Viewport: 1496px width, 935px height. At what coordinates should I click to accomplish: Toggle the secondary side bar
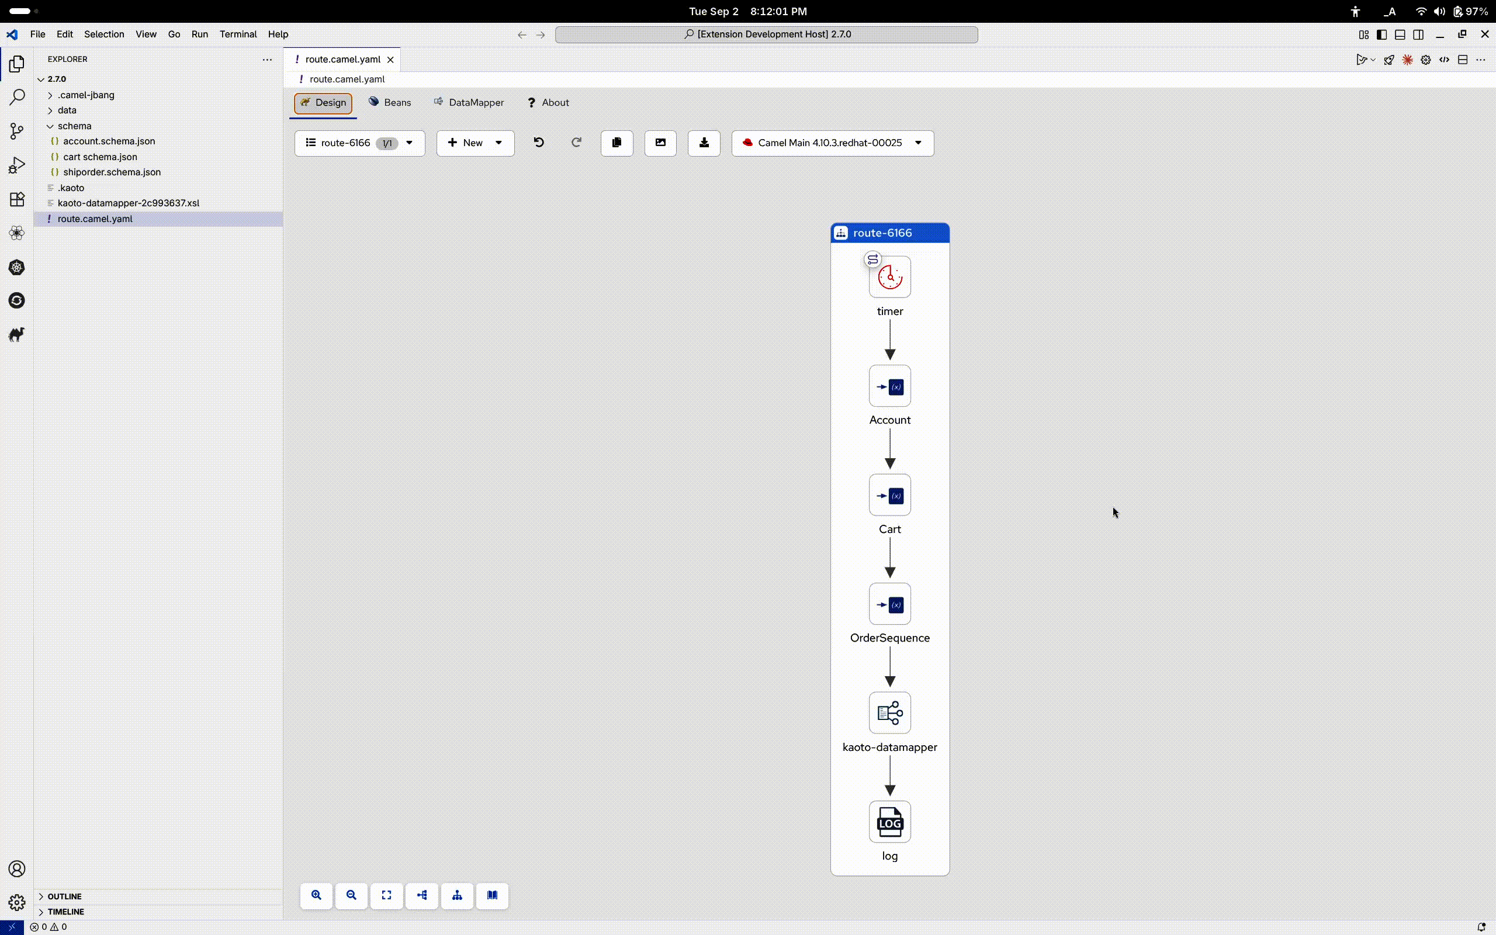tap(1418, 34)
